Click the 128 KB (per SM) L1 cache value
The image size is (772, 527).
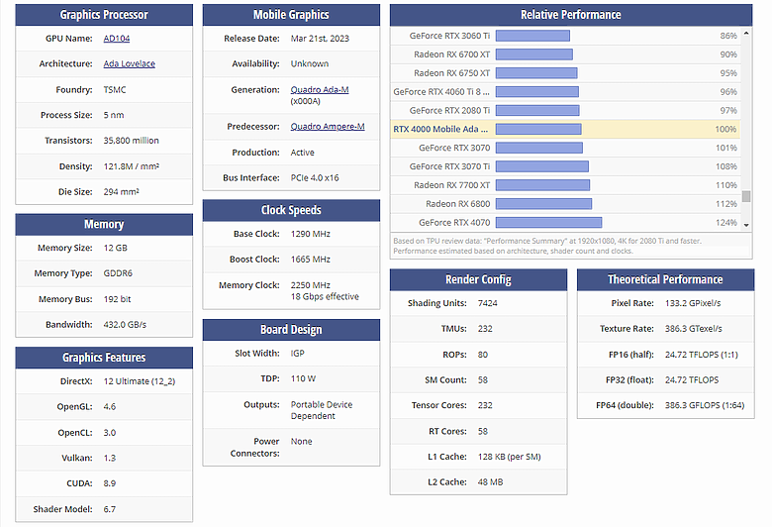point(509,457)
